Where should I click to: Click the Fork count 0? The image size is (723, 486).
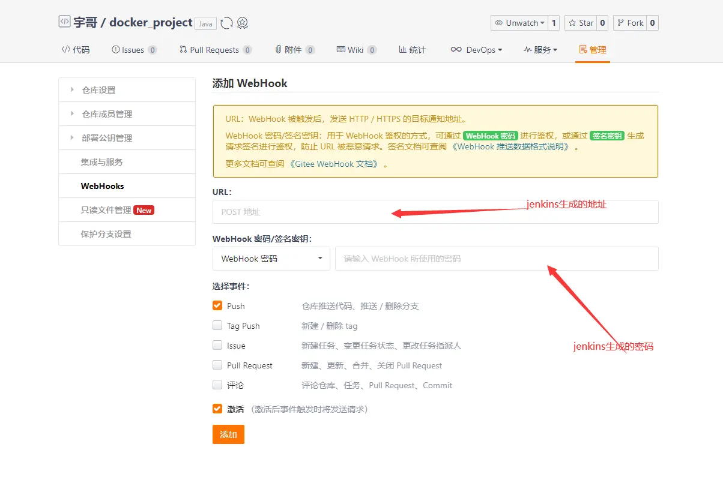[x=653, y=23]
